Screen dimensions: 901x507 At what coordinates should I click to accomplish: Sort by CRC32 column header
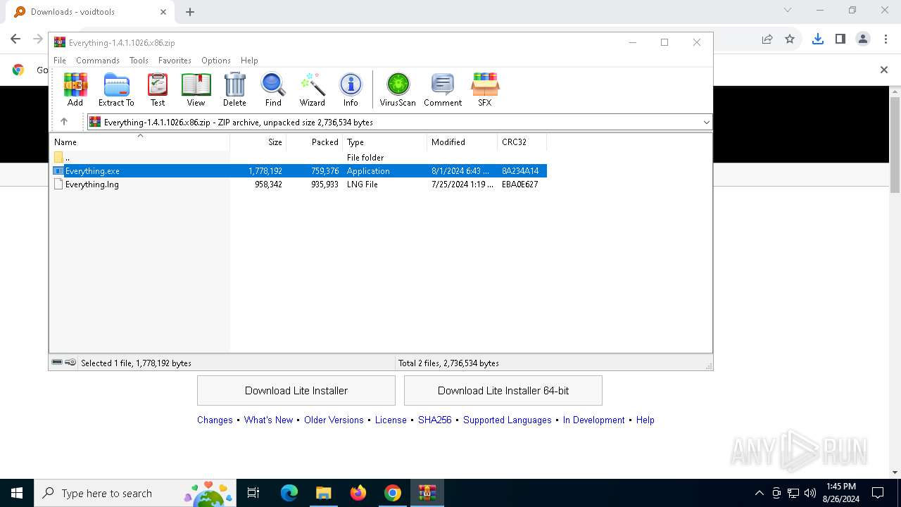tap(522, 142)
